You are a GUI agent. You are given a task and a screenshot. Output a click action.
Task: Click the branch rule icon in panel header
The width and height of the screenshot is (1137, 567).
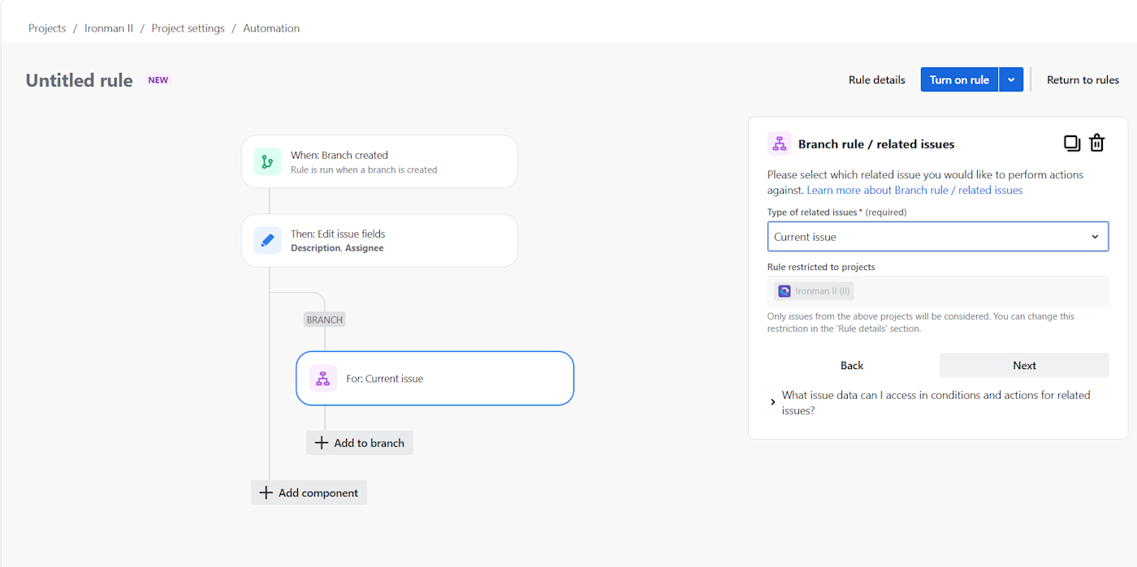[x=780, y=144]
